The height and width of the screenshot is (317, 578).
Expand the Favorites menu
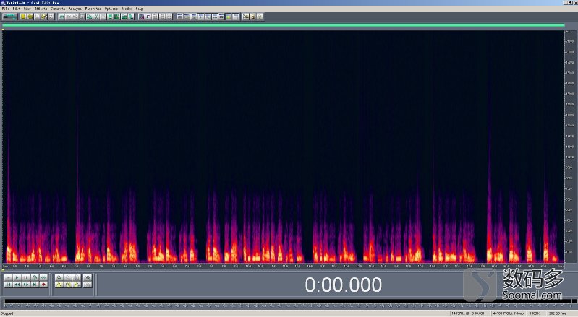click(x=93, y=9)
